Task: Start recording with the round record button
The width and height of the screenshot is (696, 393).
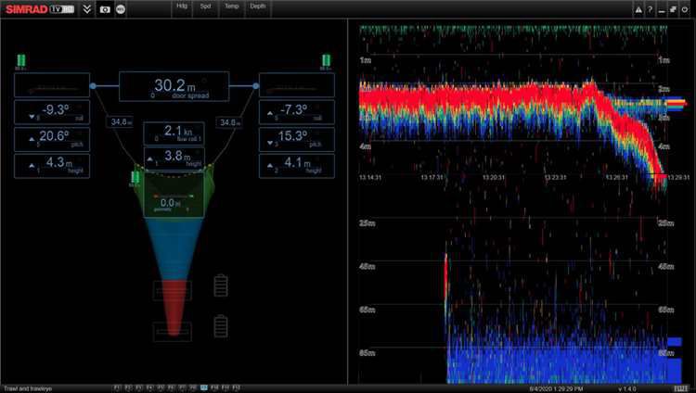Action: 121,9
